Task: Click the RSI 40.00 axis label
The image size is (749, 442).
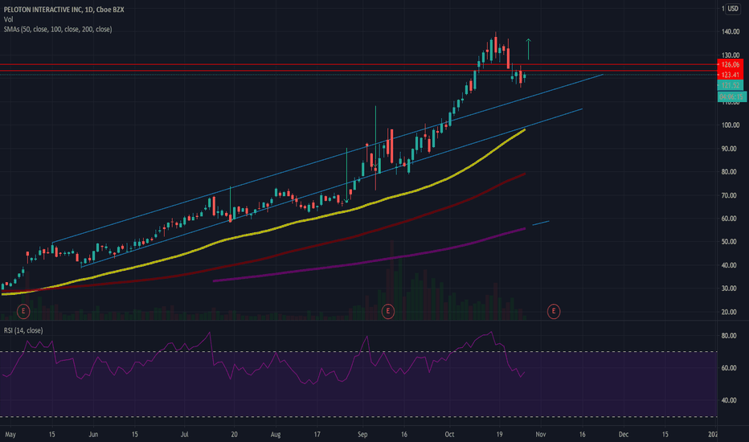Action: [729, 400]
